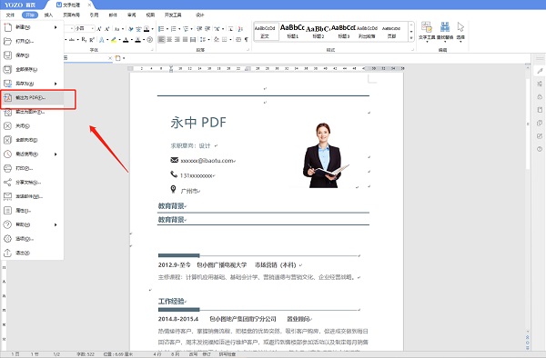Viewport: 546px width, 358px height.
Task: Click the grow font size icon
Action: point(99,29)
